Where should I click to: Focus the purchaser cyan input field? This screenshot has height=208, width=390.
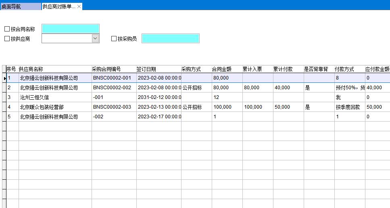[x=170, y=38]
